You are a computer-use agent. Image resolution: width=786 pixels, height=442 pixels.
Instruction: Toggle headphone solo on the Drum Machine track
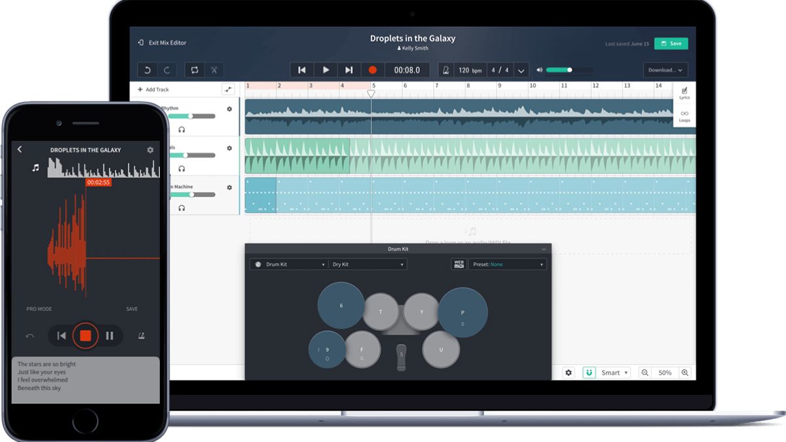point(181,208)
